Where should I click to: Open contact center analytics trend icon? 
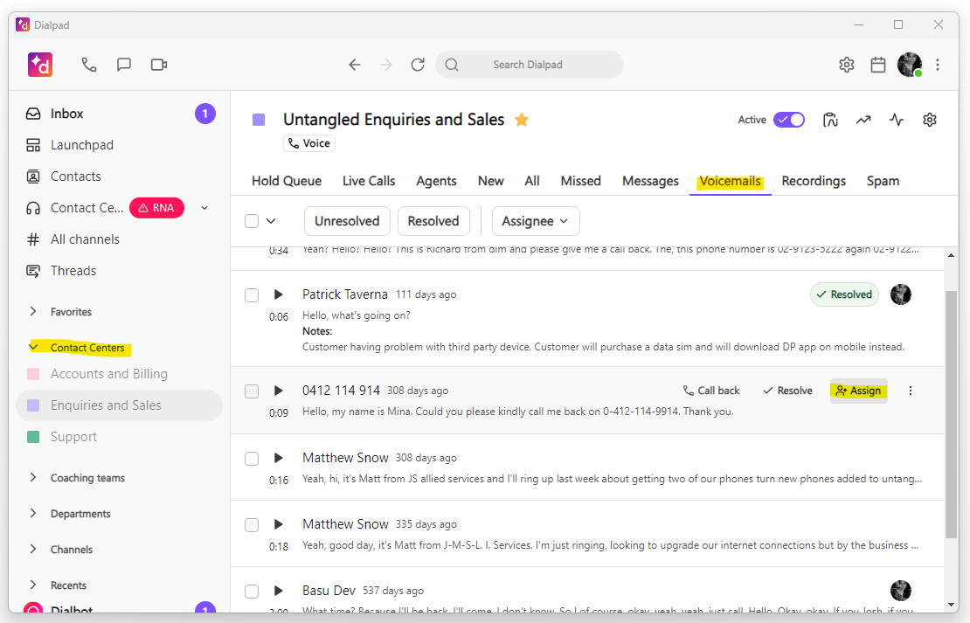863,120
